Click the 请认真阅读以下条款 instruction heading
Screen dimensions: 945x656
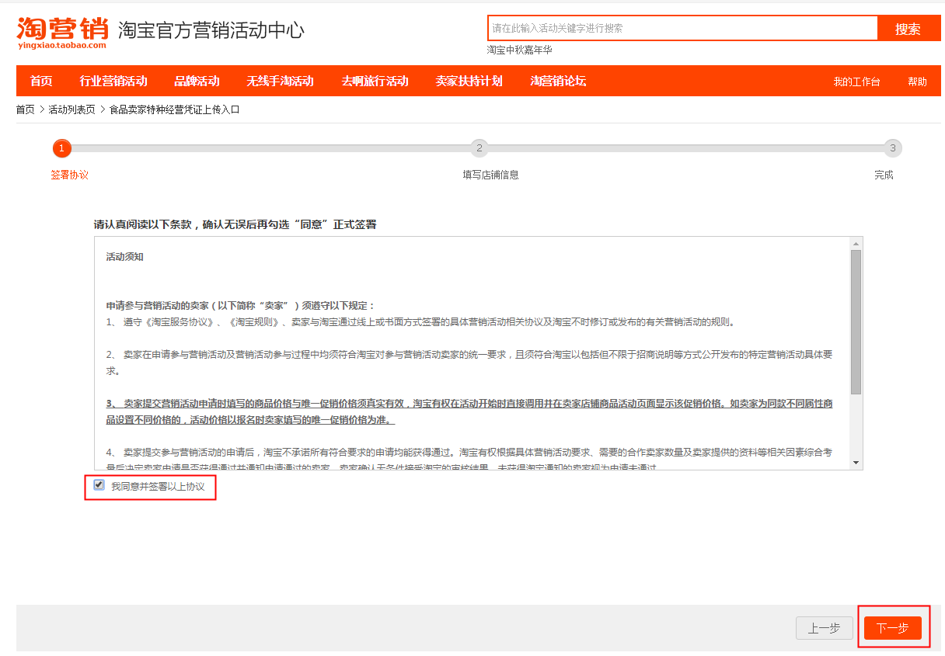click(235, 224)
